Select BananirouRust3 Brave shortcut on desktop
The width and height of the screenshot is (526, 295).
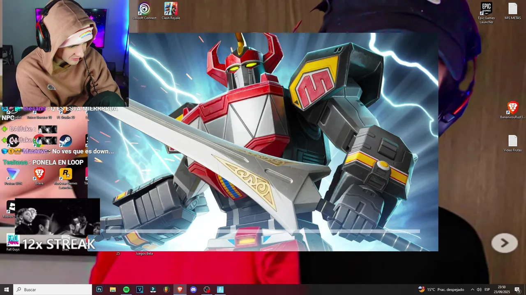point(512,110)
